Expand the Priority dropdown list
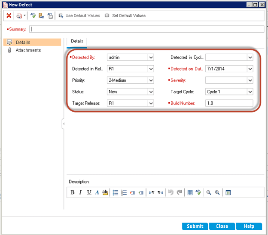The image size is (268, 235). point(151,80)
